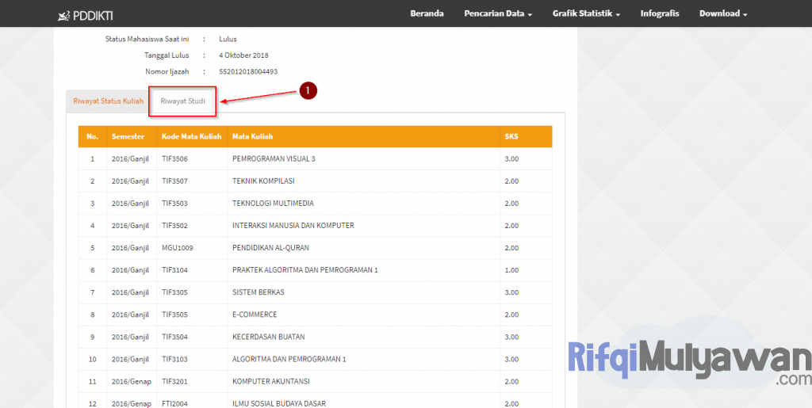
Task: Select the TEKNOLOGI MULTIMEDIA course name
Action: click(273, 204)
